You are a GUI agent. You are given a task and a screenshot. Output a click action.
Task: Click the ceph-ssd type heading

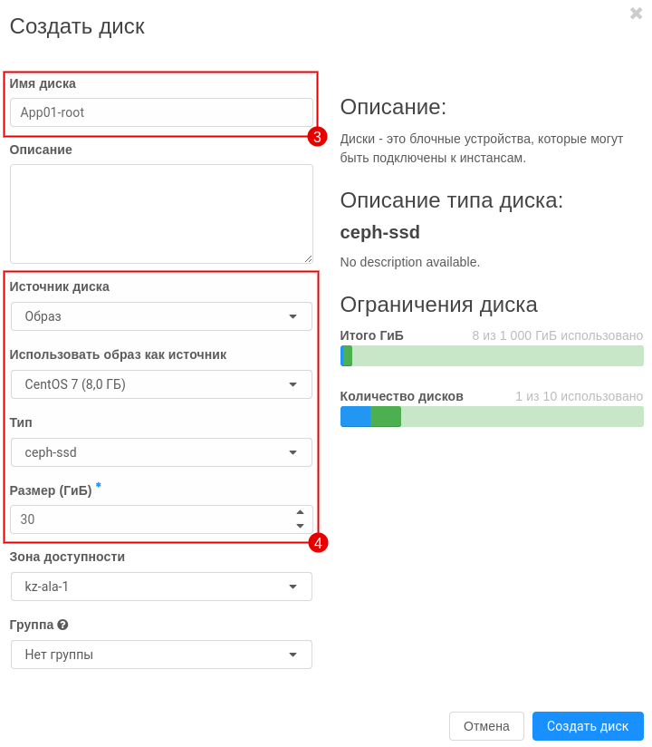pyautogui.click(x=379, y=232)
